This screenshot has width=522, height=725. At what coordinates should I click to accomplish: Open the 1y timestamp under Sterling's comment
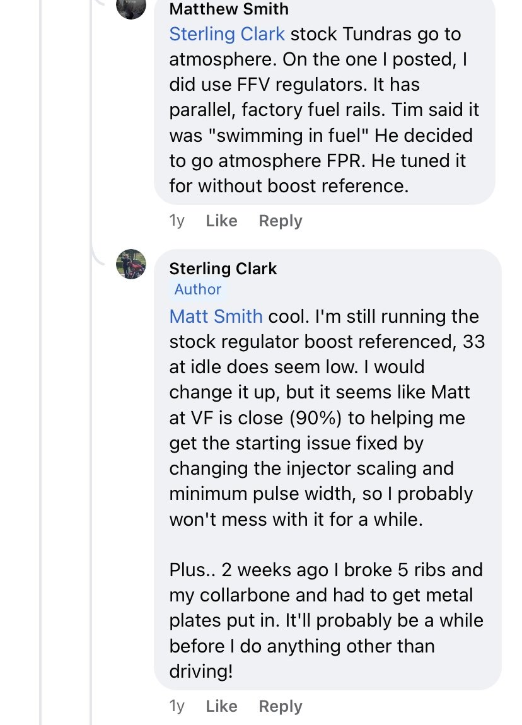(x=177, y=705)
